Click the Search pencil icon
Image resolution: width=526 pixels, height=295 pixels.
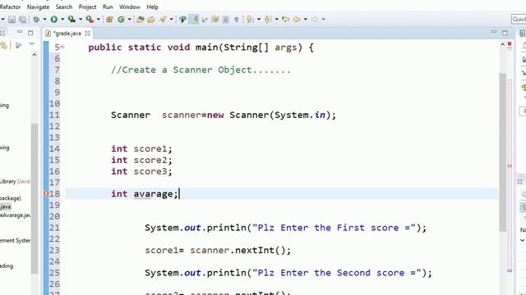[163, 20]
